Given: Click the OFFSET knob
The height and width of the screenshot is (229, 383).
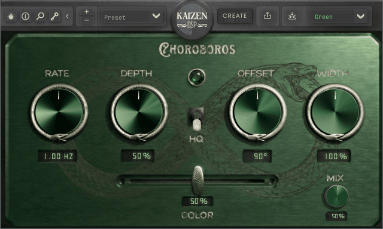Looking at the screenshot, I should pyautogui.click(x=257, y=112).
